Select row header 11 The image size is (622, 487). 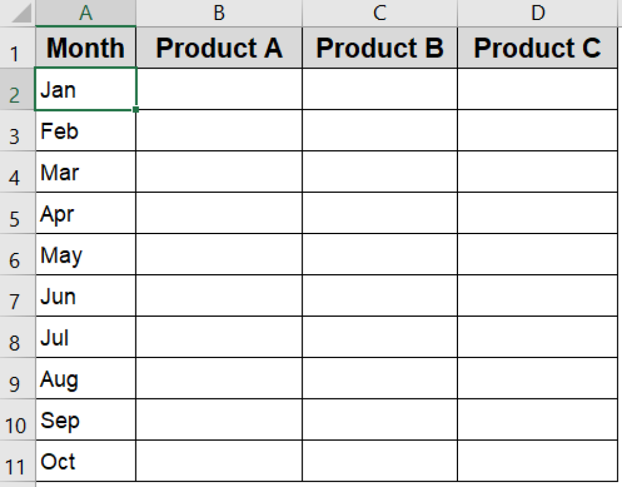[x=17, y=462]
